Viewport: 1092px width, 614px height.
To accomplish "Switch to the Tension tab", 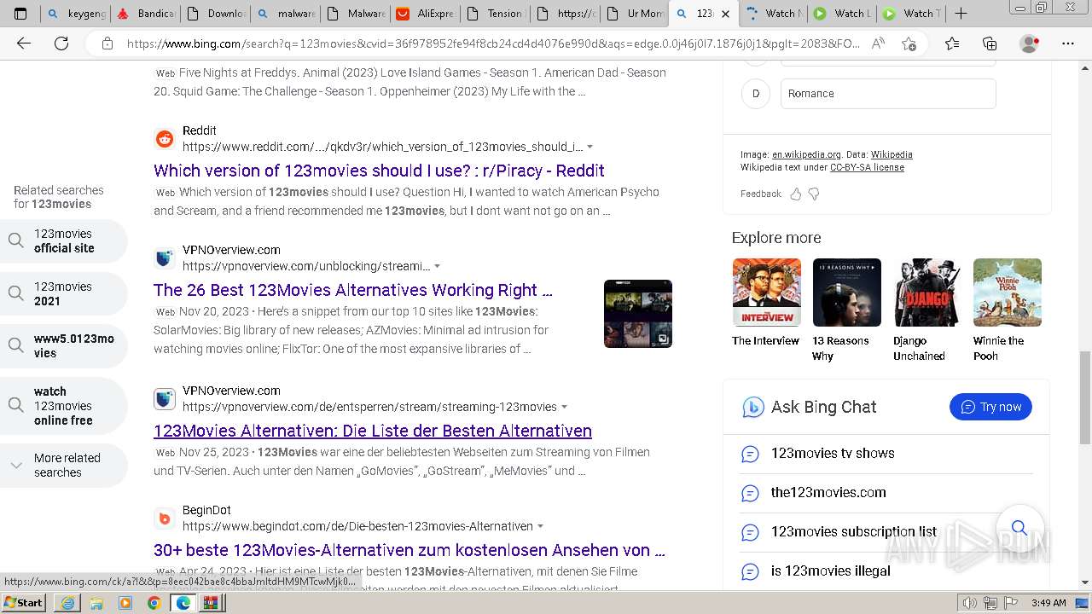I will coord(494,14).
